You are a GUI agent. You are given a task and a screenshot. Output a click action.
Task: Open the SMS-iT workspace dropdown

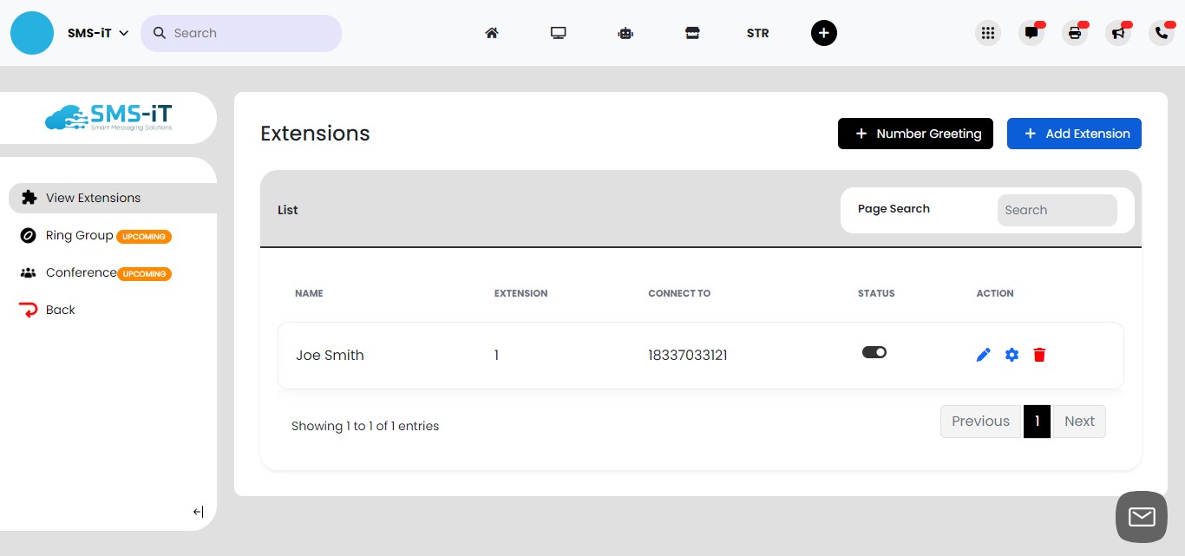click(x=97, y=32)
